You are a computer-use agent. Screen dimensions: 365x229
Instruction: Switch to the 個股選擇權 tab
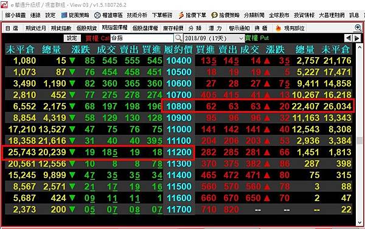(x=145, y=29)
